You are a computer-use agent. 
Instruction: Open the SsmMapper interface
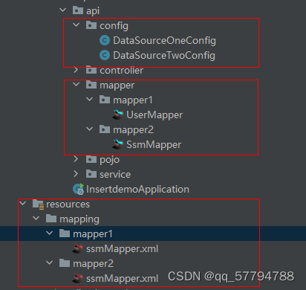[154, 145]
